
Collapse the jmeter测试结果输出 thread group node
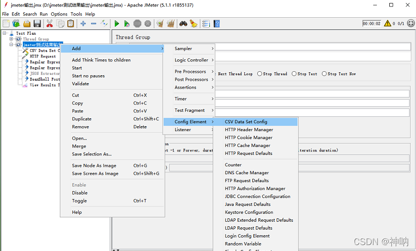pyautogui.click(x=11, y=45)
